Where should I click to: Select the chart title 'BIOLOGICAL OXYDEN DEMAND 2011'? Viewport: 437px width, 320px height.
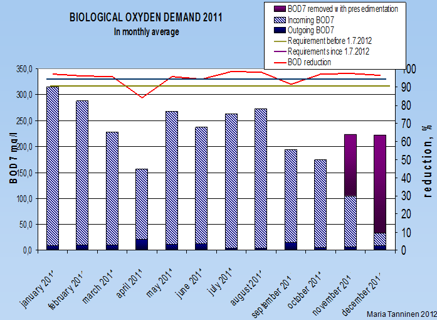[145, 18]
